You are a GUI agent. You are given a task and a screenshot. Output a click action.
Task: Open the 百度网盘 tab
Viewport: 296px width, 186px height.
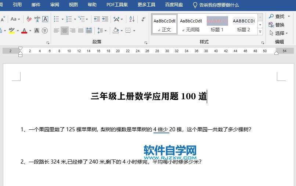click(x=174, y=5)
